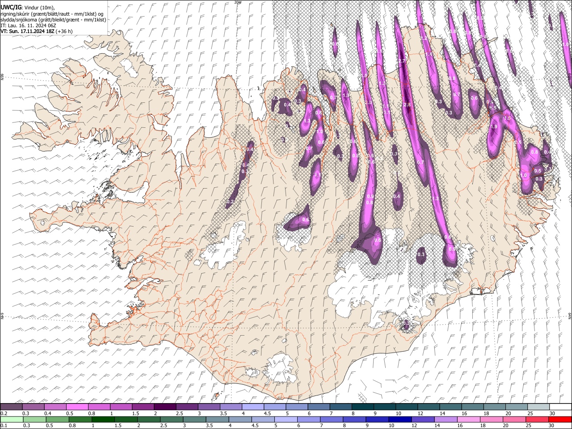The image size is (572, 429).
Task: Pick the white snow scale swatch at 30
Action: pyautogui.click(x=560, y=407)
